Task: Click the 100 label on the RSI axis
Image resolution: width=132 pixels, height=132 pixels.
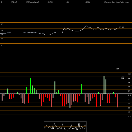Action: pyautogui.click(x=2, y=24)
